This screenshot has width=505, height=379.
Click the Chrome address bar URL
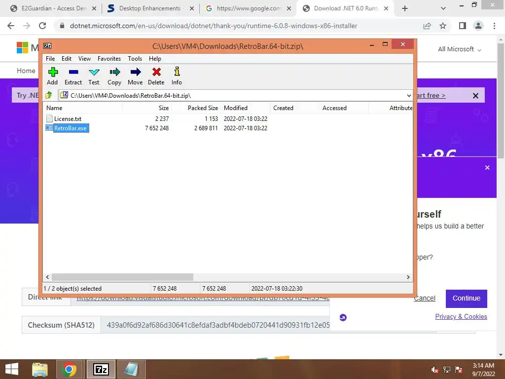coord(214,26)
